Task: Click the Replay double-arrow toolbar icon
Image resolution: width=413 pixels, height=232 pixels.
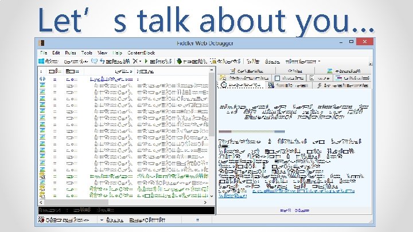Action: 103,61
